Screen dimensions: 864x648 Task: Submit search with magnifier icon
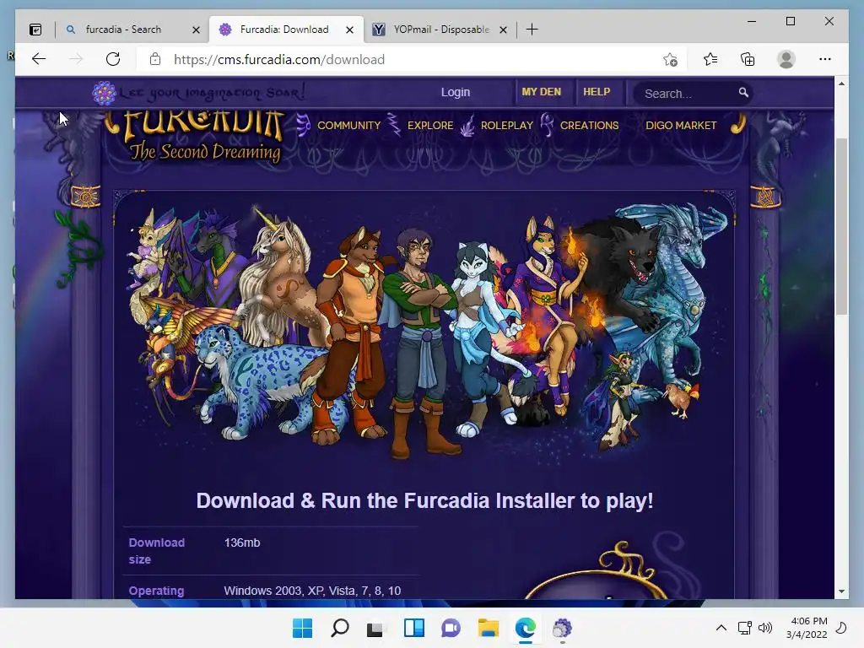(x=743, y=92)
